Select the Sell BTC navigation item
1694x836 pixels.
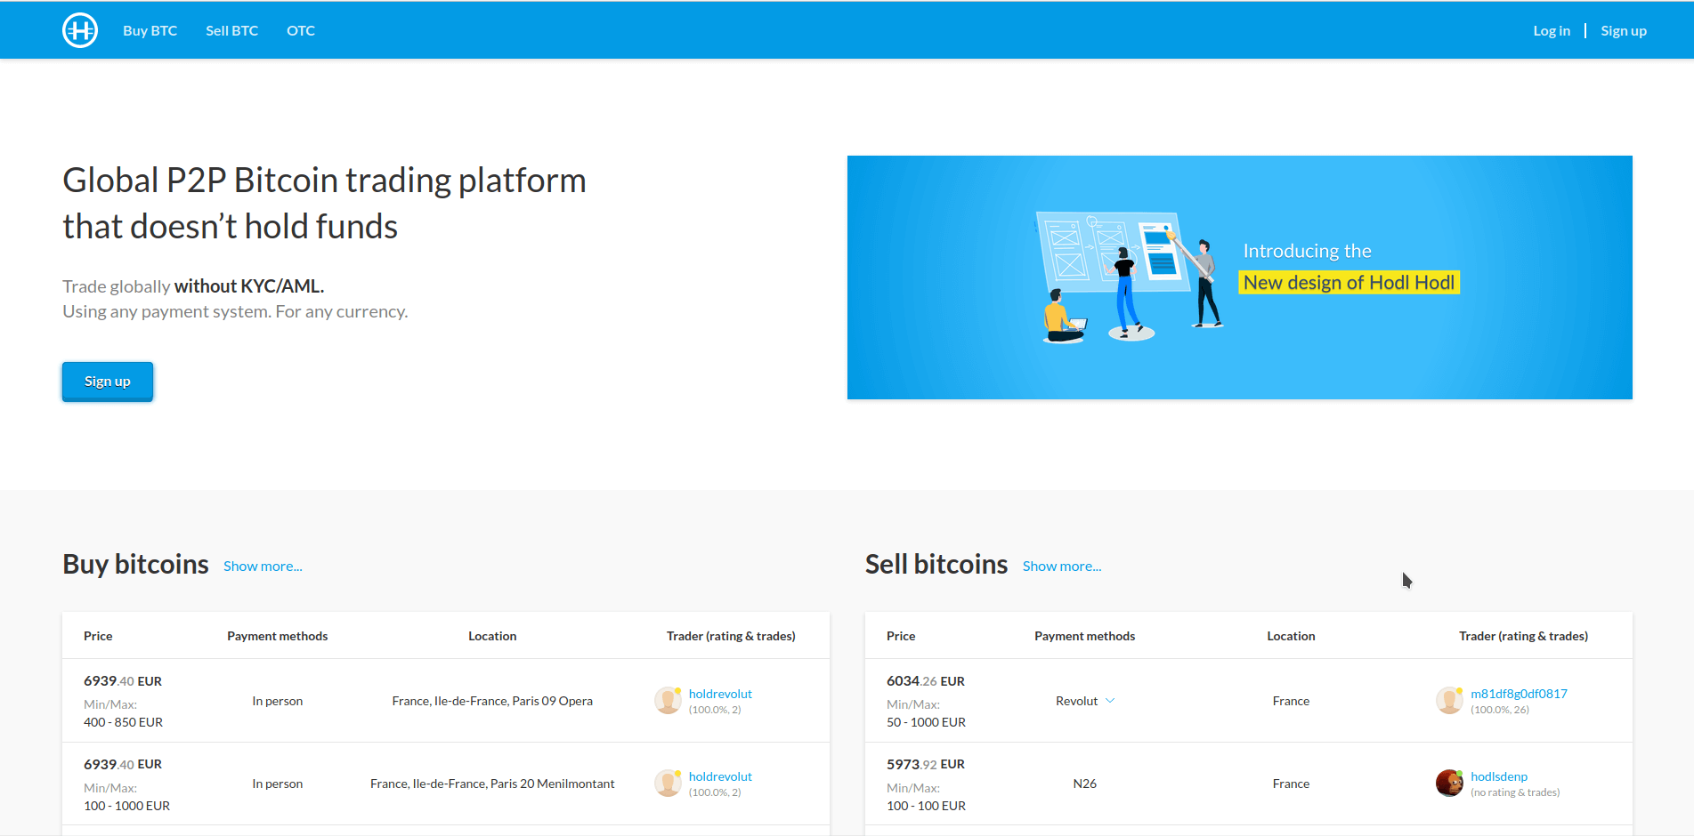click(231, 29)
